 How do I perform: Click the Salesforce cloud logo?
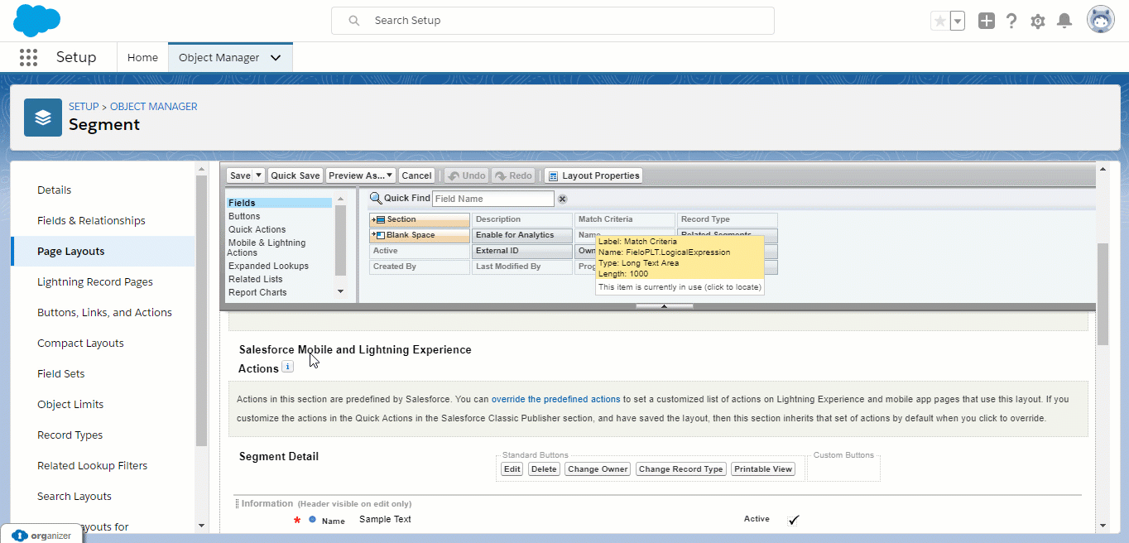(x=37, y=21)
